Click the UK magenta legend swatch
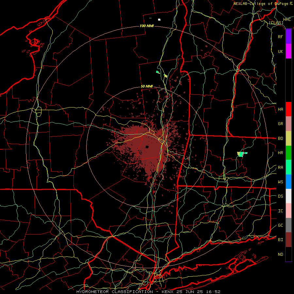294x294 pixels. tap(288, 51)
